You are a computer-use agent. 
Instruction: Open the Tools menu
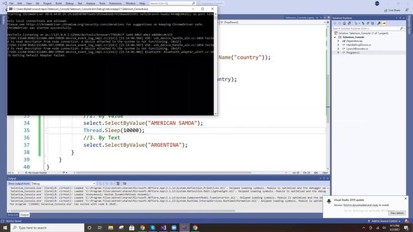click(x=102, y=3)
